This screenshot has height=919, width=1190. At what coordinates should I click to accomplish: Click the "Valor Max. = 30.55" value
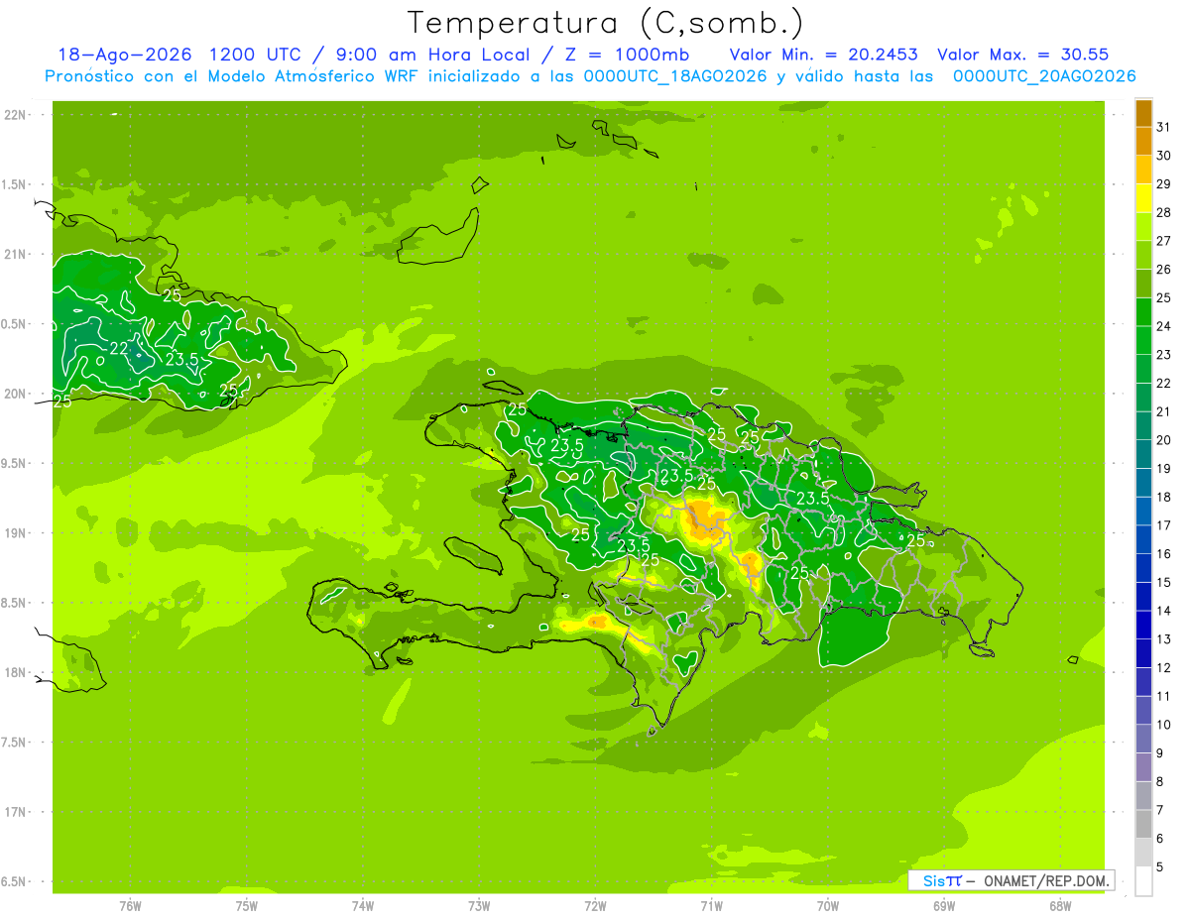tap(1022, 55)
